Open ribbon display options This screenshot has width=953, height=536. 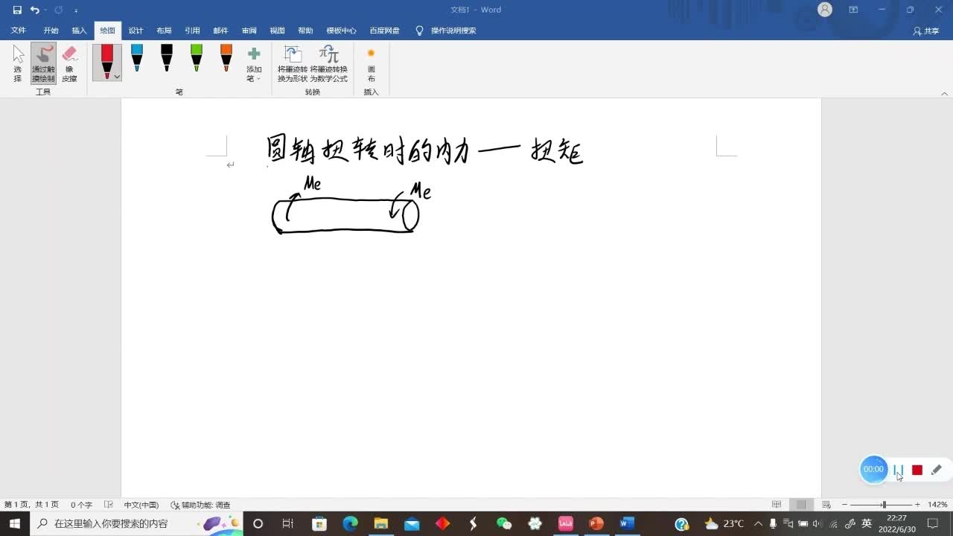853,10
